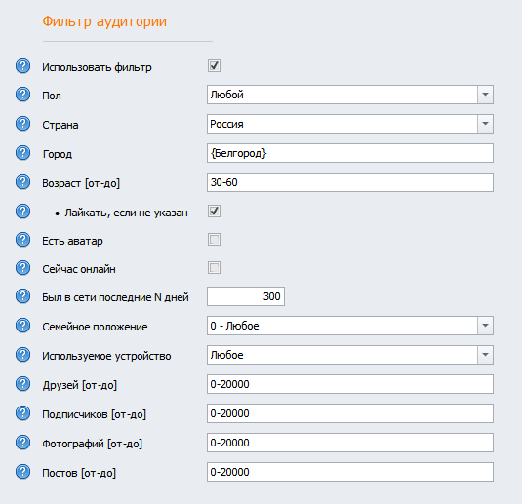This screenshot has height=504, width=522.
Task: Show help for Город field
Action: click(x=23, y=153)
